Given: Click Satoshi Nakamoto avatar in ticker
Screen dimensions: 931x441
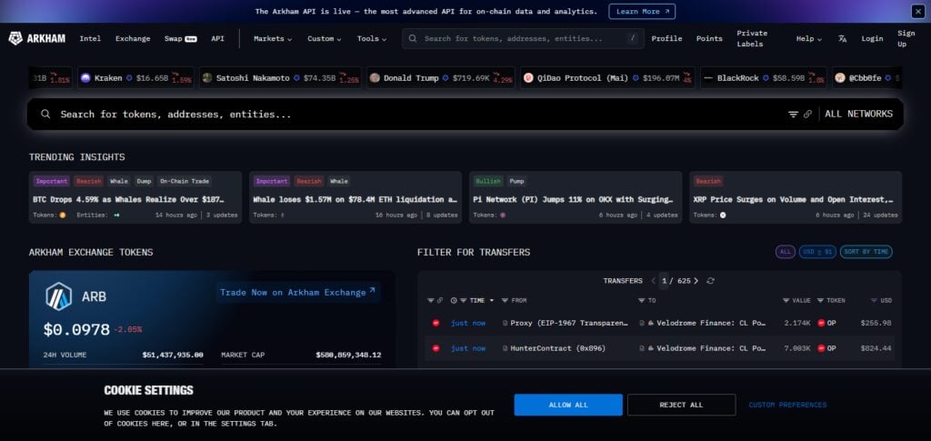Looking at the screenshot, I should (x=207, y=78).
